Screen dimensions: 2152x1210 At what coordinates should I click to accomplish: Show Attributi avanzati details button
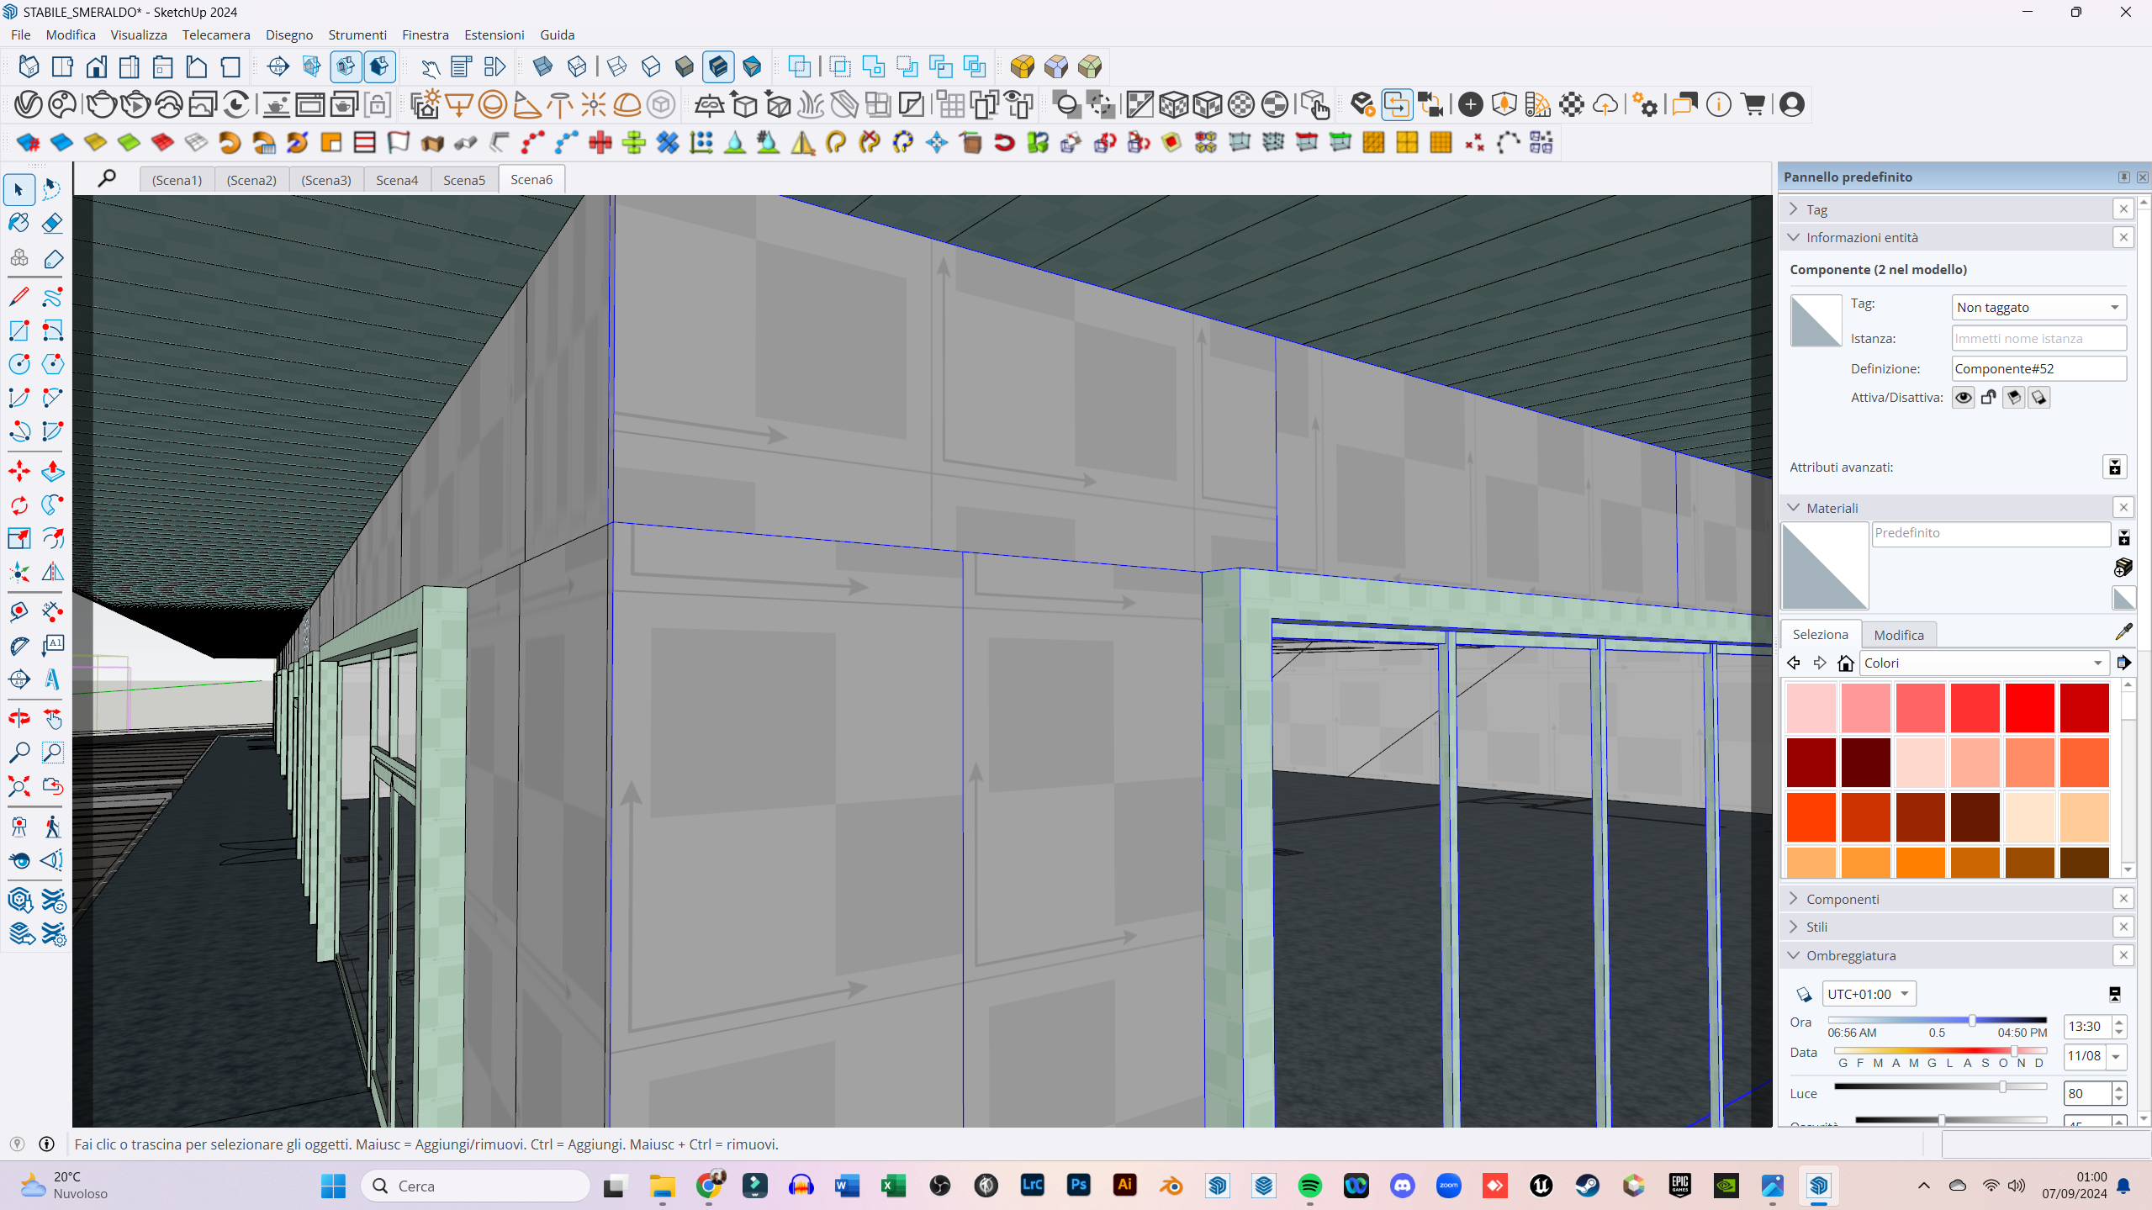2115,468
